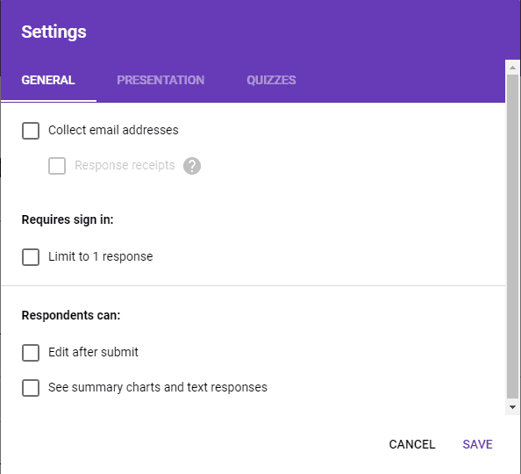The height and width of the screenshot is (474, 521).
Task: Click SAVE to apply settings
Action: click(x=477, y=444)
